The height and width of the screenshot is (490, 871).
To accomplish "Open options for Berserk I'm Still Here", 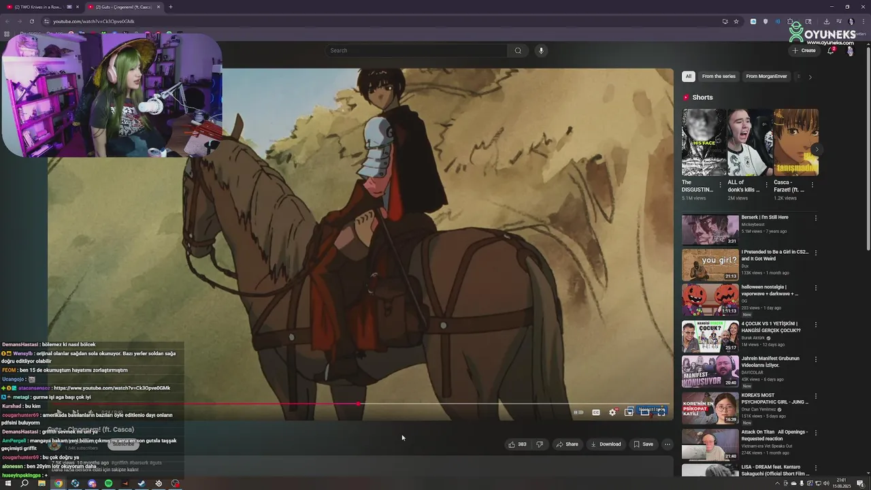I will click(815, 218).
